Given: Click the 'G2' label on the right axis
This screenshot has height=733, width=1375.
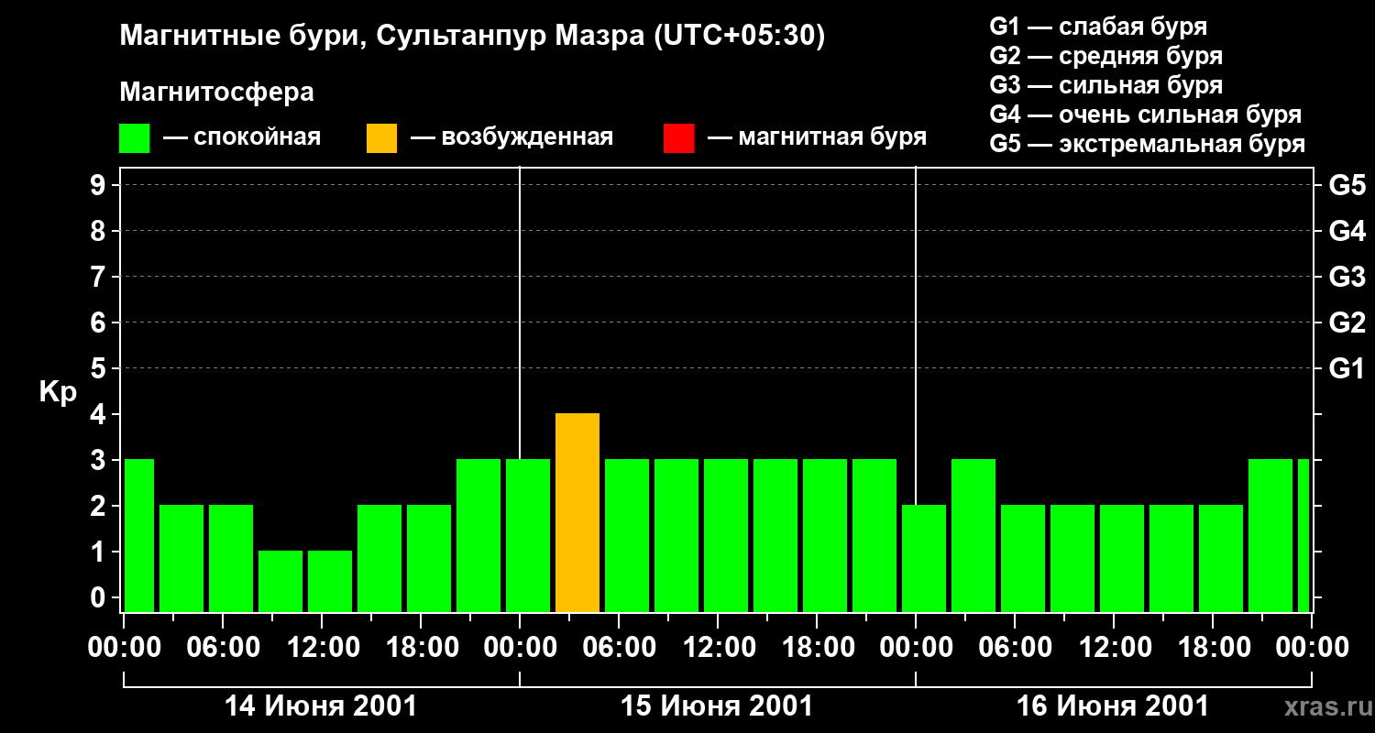Looking at the screenshot, I should 1347,323.
